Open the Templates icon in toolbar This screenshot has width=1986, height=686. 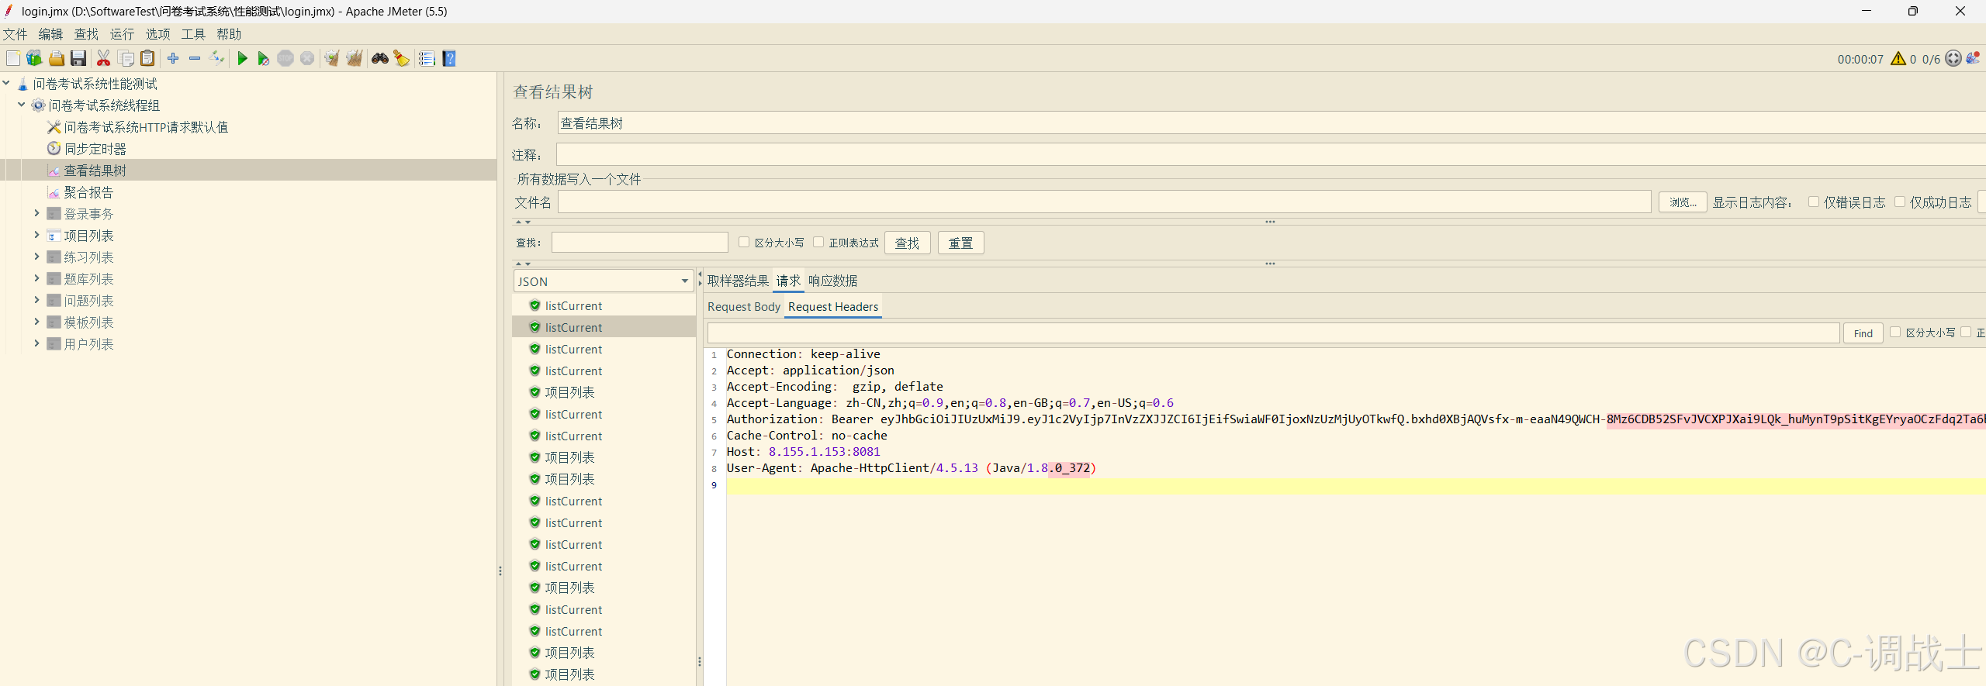click(x=34, y=58)
